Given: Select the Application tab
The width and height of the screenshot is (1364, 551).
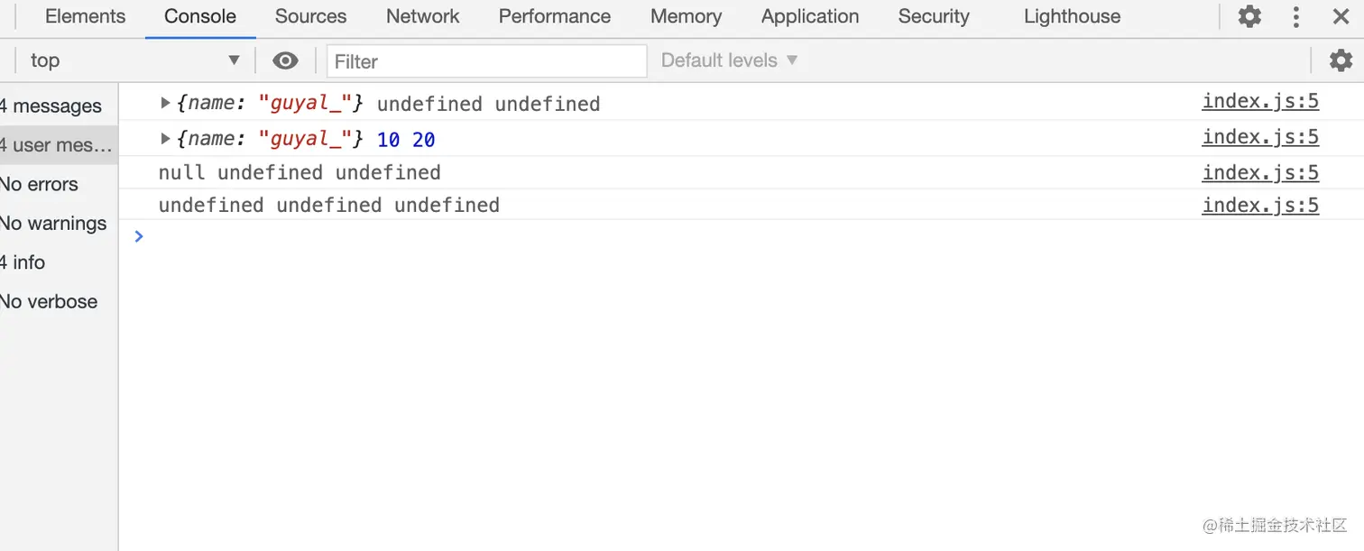Looking at the screenshot, I should pos(809,16).
